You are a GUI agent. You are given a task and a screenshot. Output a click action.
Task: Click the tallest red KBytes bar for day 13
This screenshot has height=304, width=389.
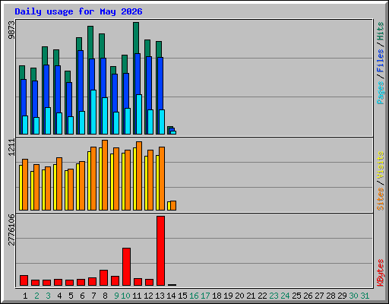point(160,251)
